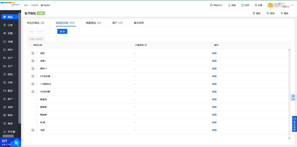Image resolution: width=297 pixels, height=147 pixels.
Task: Click the 复制 copy icon
Action: click(x=254, y=13)
